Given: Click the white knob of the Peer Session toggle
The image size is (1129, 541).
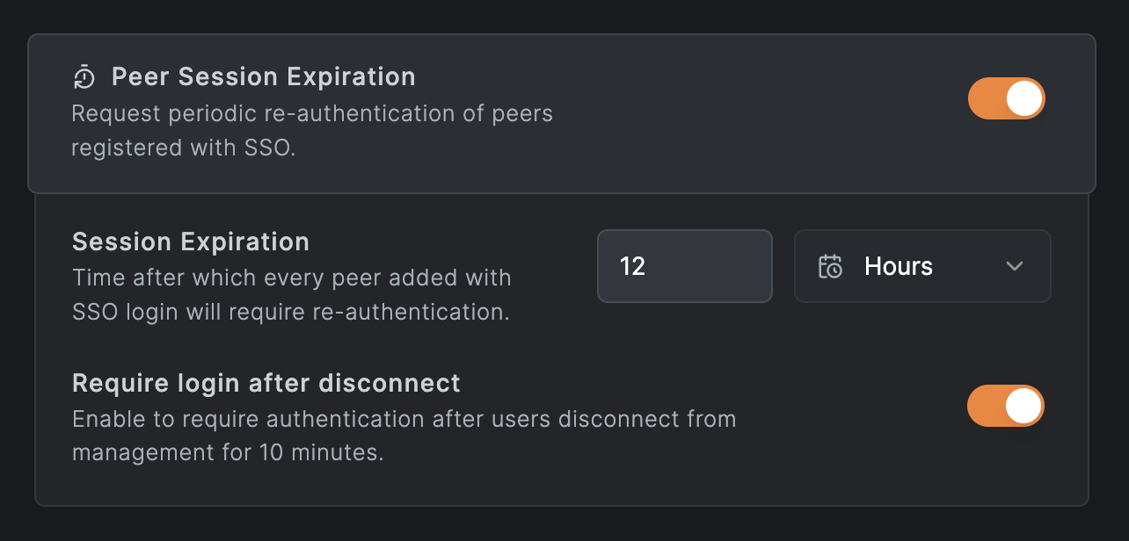Looking at the screenshot, I should pos(1023,98).
